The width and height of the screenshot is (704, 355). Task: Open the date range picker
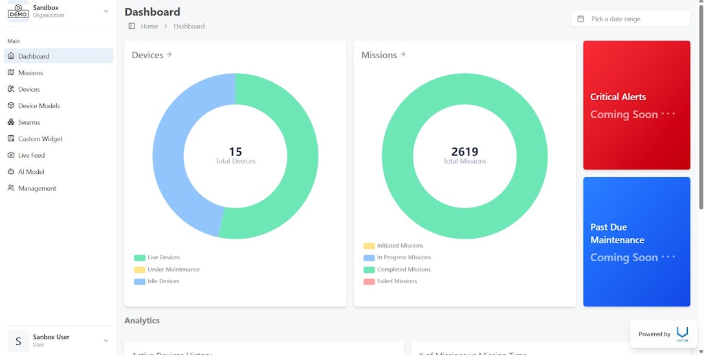pos(630,19)
